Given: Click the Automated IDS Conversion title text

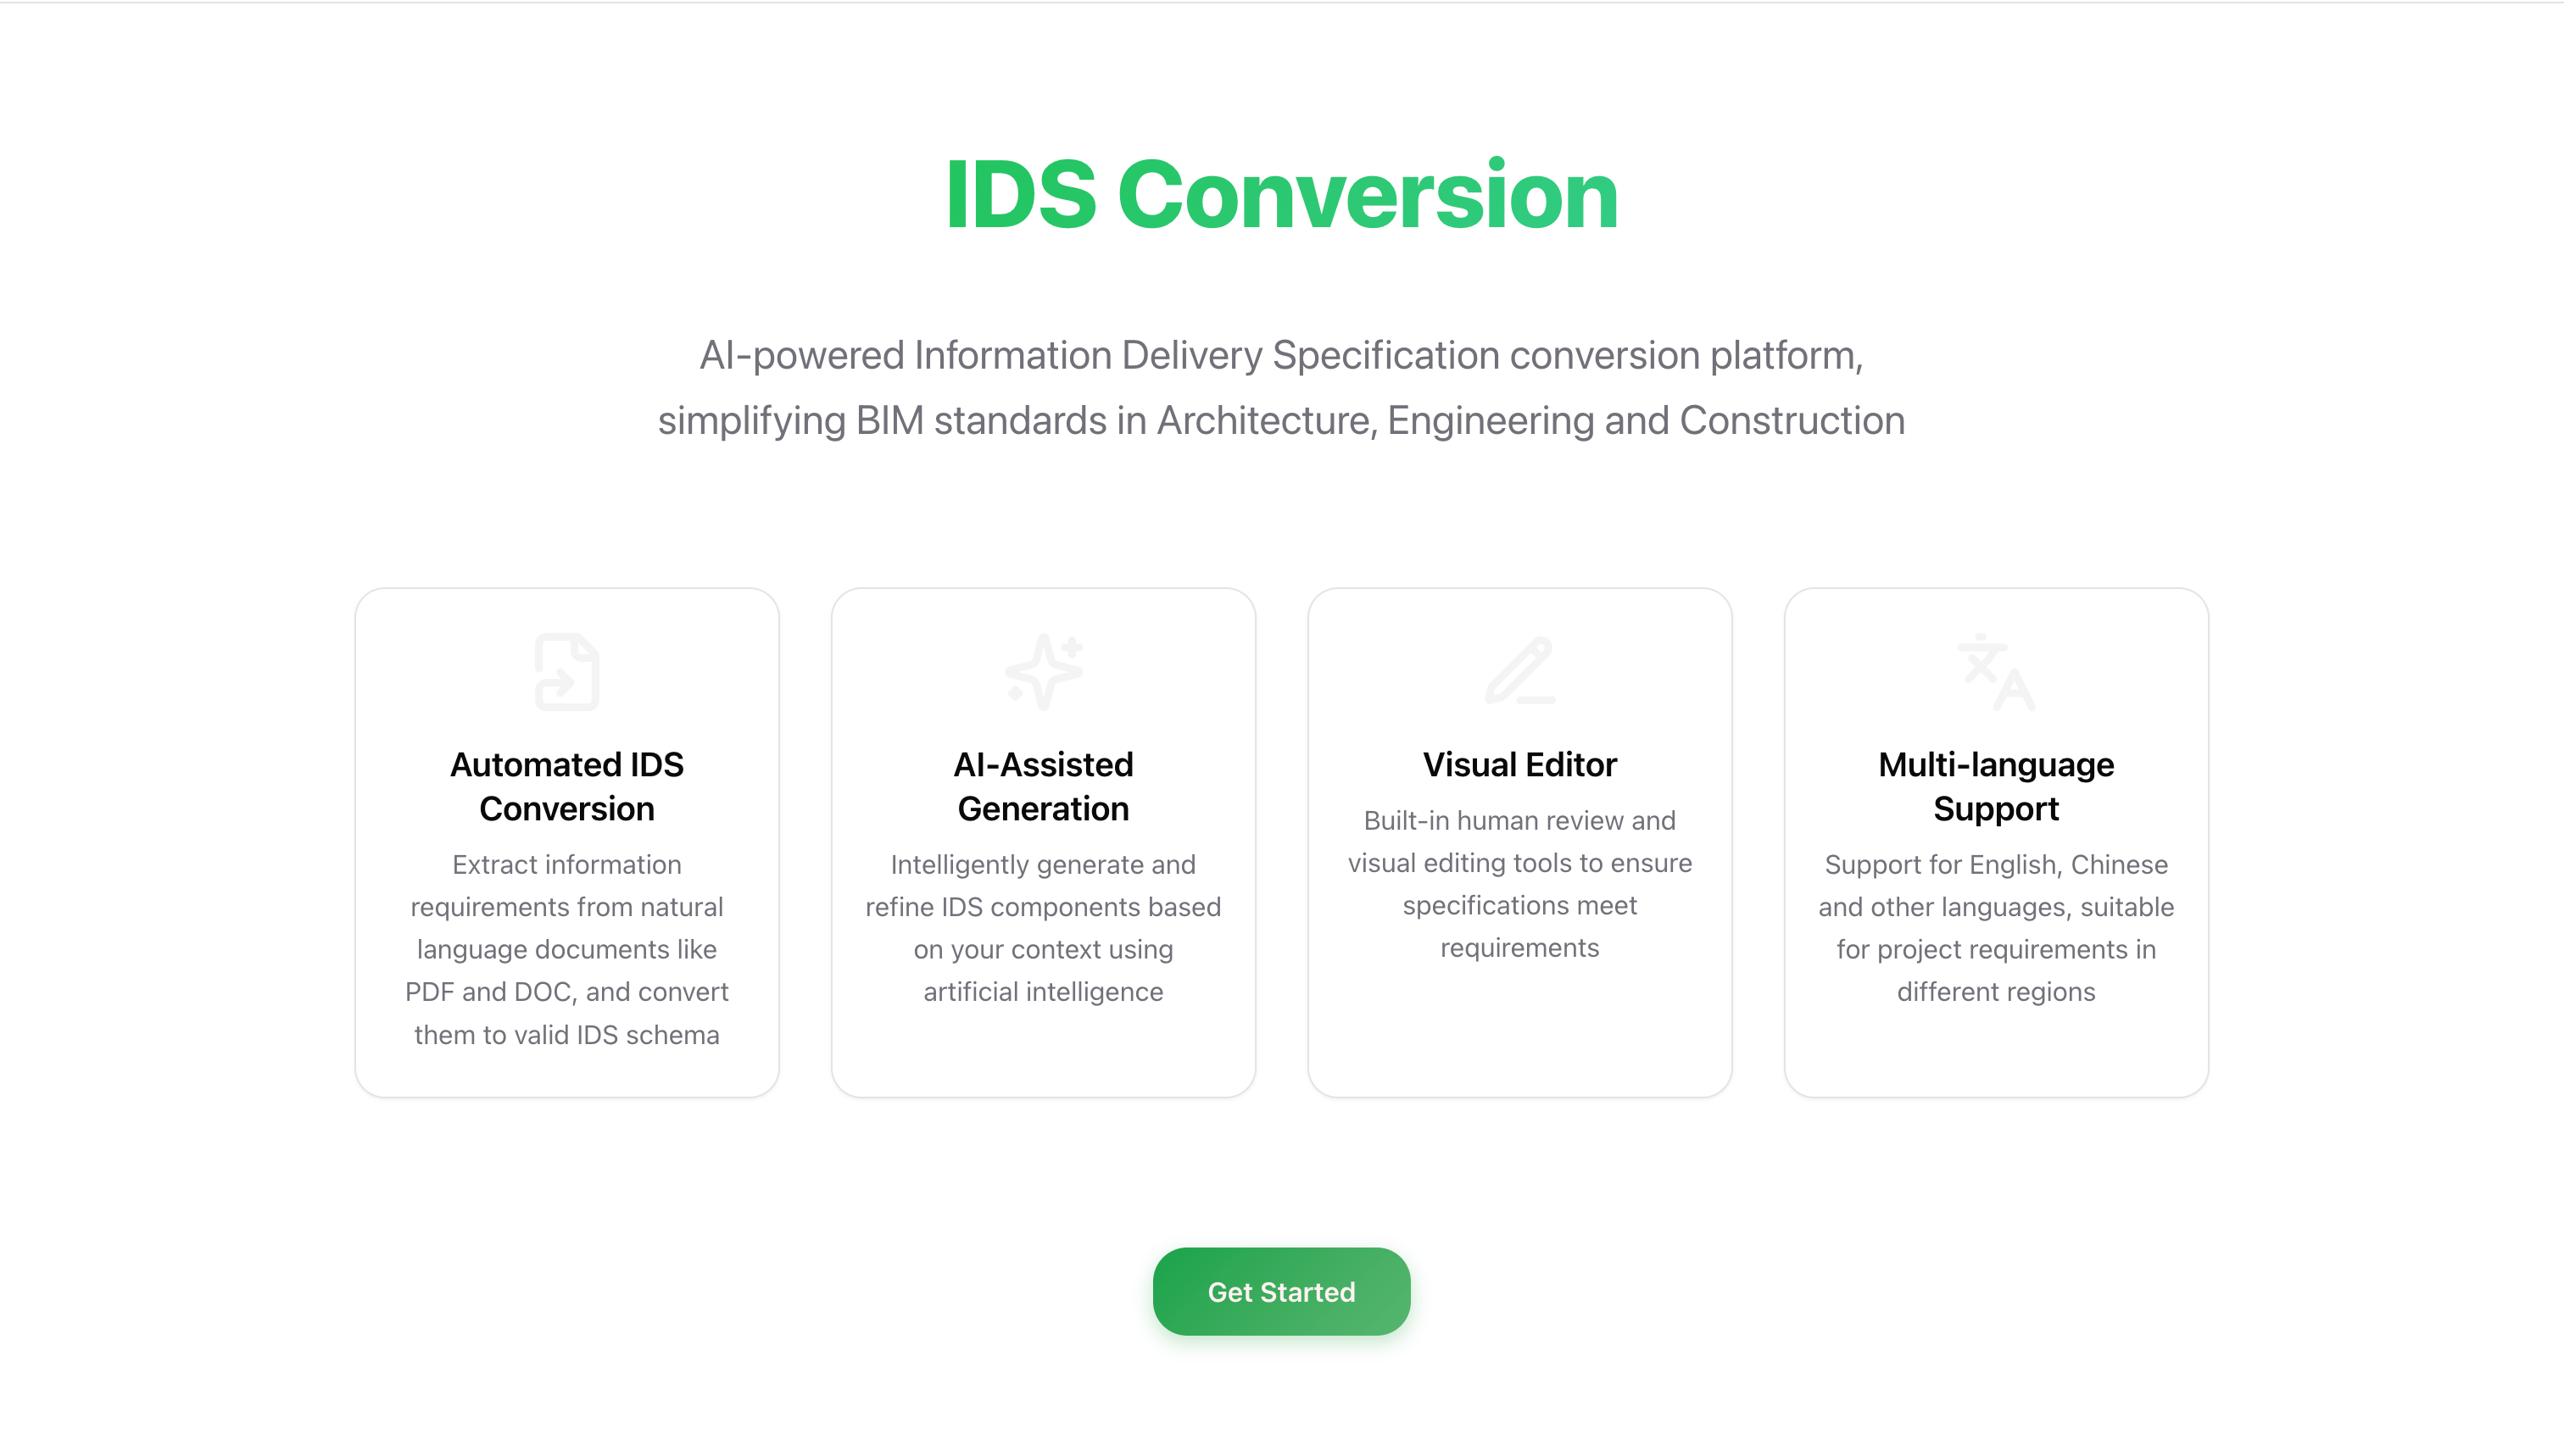Looking at the screenshot, I should (566, 786).
